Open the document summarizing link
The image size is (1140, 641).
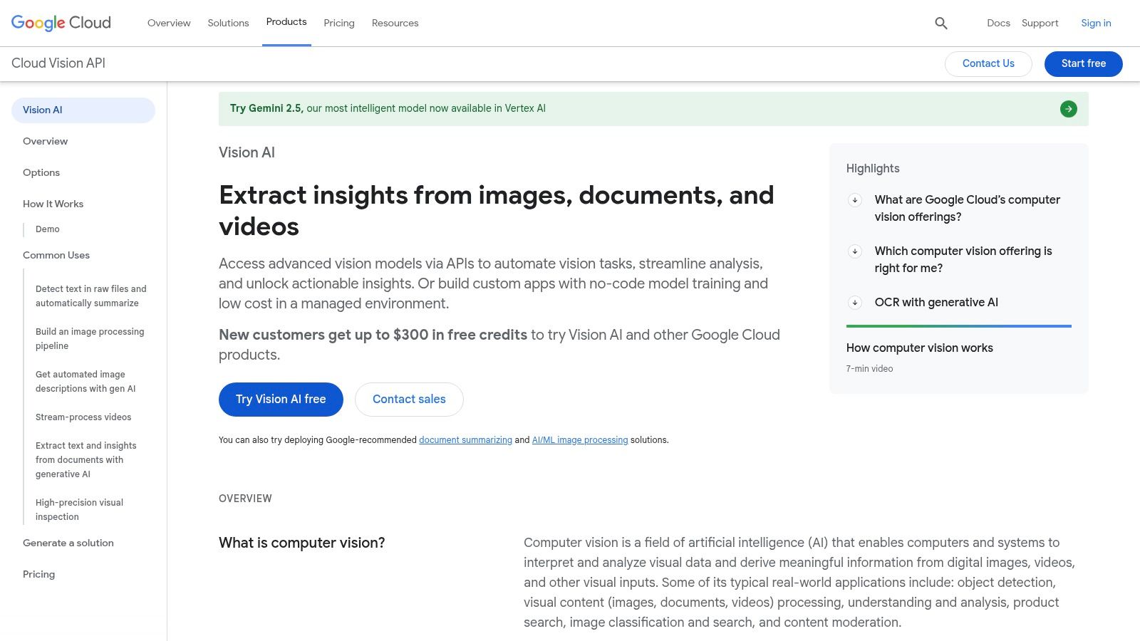pyautogui.click(x=465, y=439)
